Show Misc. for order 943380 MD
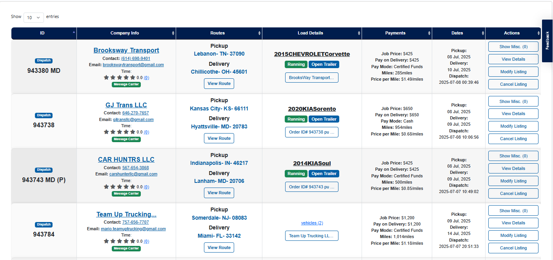Image resolution: width=553 pixels, height=260 pixels. coord(513,47)
